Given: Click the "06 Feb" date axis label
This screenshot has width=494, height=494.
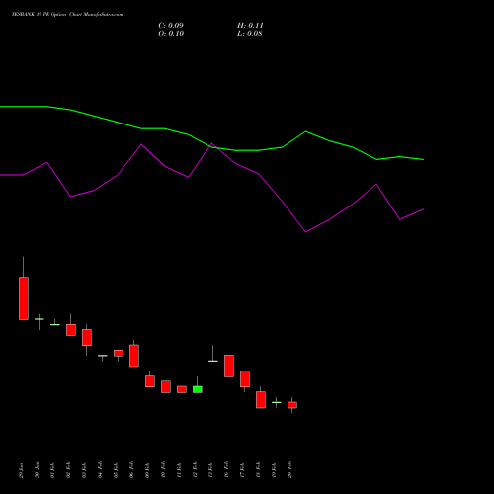Looking at the screenshot, I should coord(132,470).
